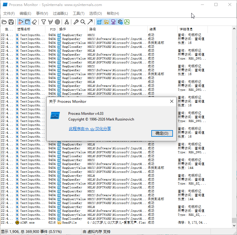Open the 过滤器(L) menu
237x235 pixels.
tap(60, 14)
